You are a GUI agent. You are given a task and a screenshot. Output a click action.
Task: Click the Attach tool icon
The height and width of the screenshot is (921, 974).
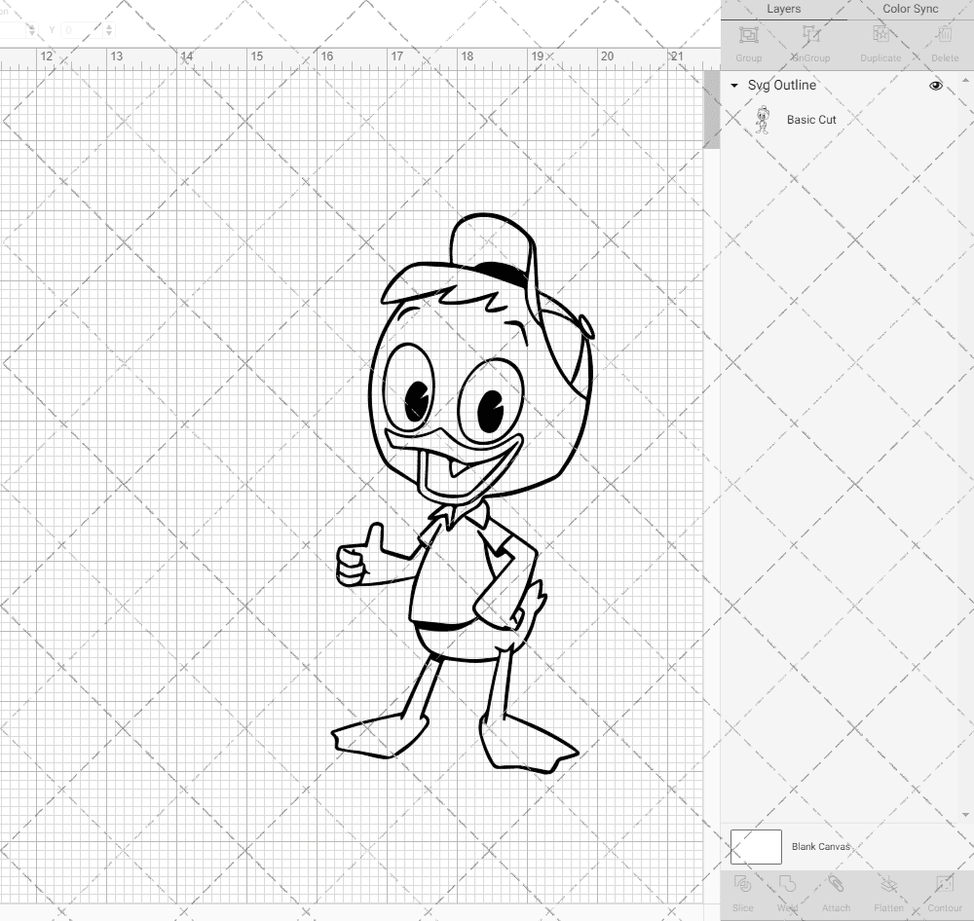(836, 884)
